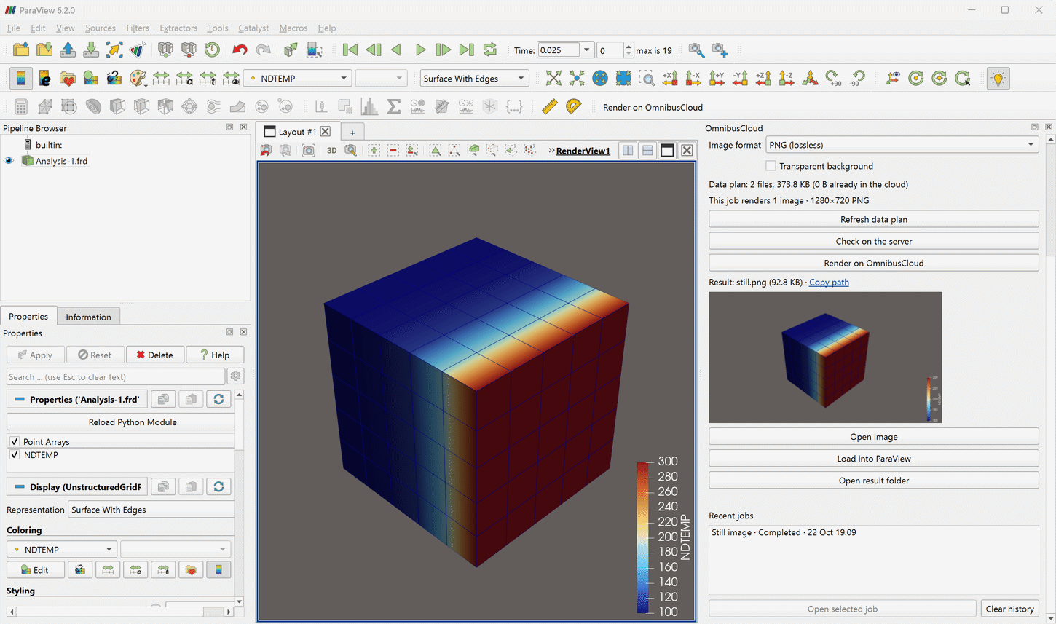The image size is (1056, 624).
Task: Open the NDTEMP coloring dropdown in toolbar
Action: coord(297,78)
